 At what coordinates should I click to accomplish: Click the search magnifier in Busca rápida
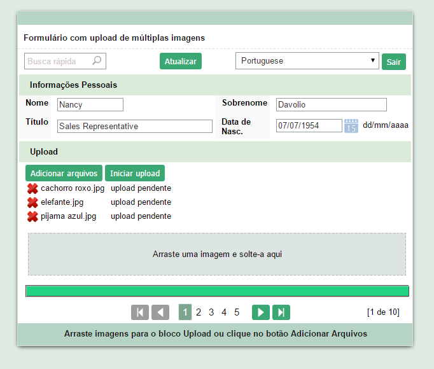point(97,61)
